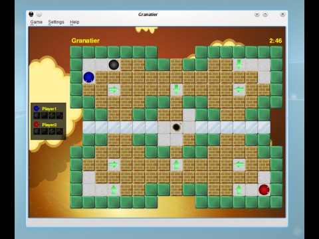Viewport: 319px width, 239px height.
Task: Click the round pin button beside the title bar app icon
Action: point(39,15)
